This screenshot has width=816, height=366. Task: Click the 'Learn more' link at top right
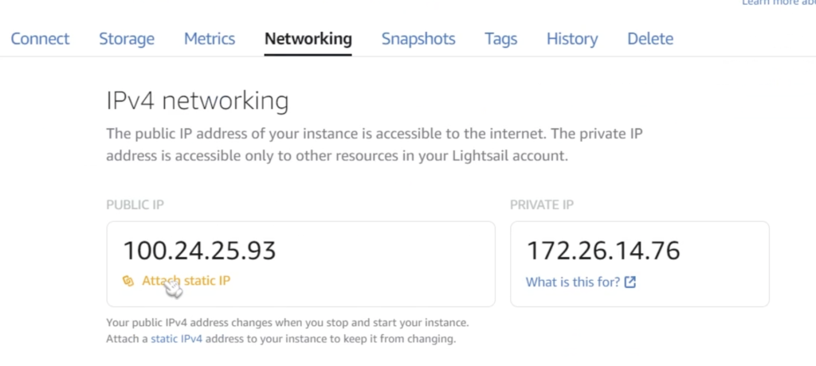coord(778,3)
